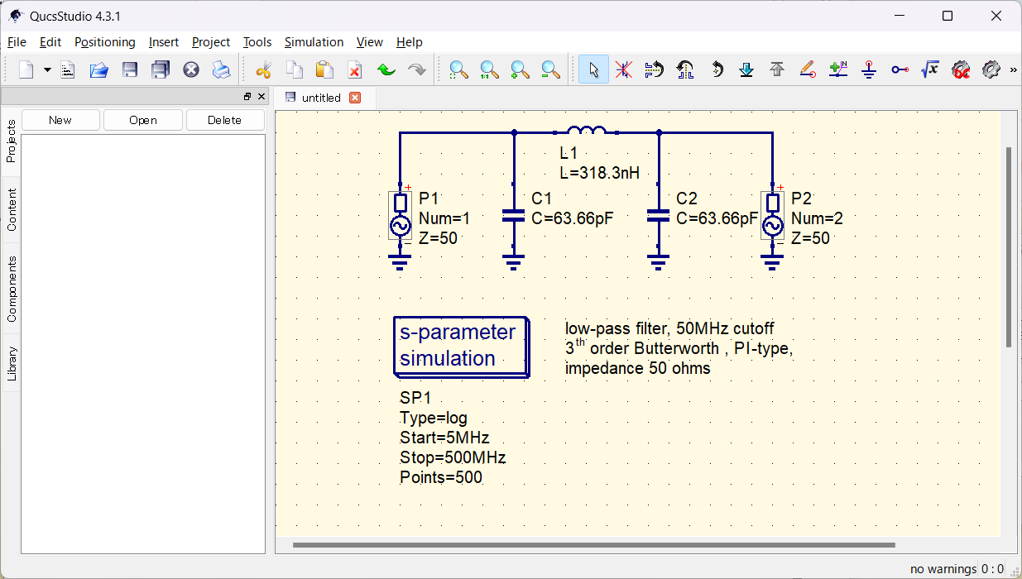Select the insert wire tool
Screen dimensions: 1022x579
(x=808, y=69)
